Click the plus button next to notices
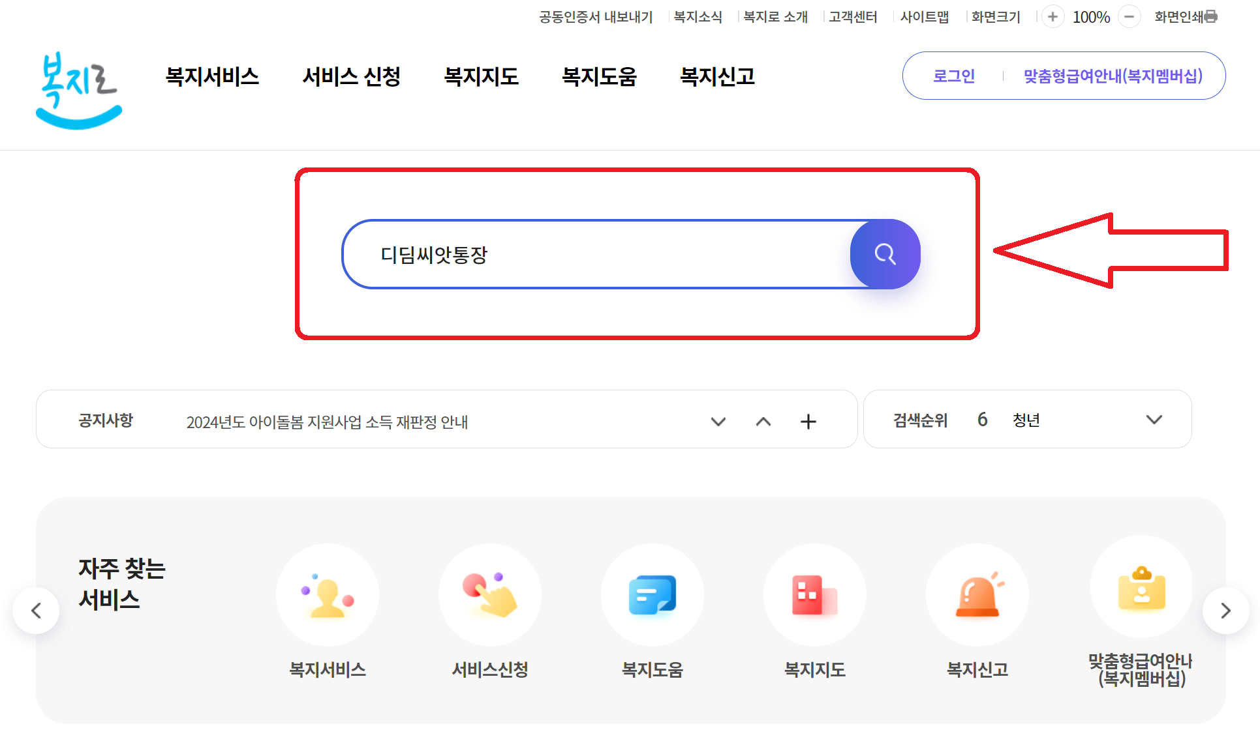 pos(808,421)
